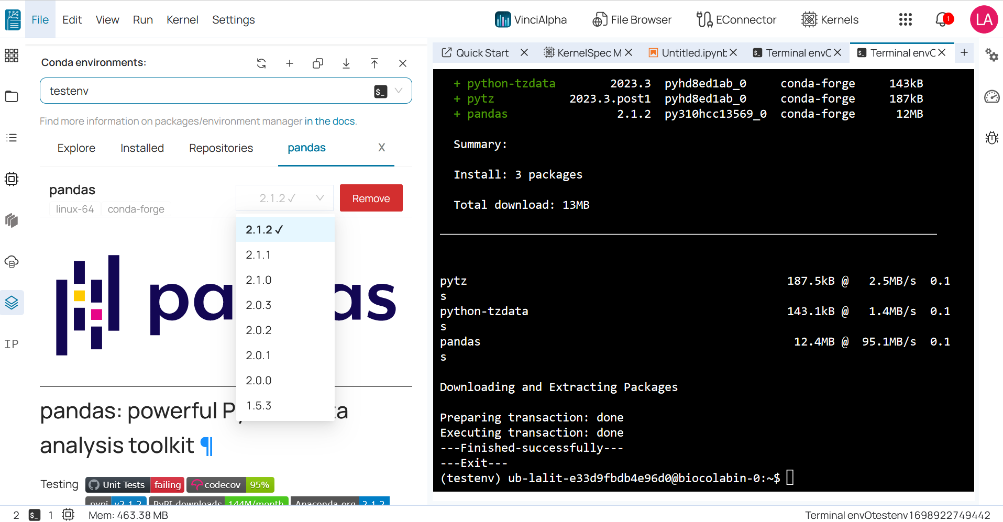Open the File Browser
The width and height of the screenshot is (1003, 522).
click(x=632, y=20)
